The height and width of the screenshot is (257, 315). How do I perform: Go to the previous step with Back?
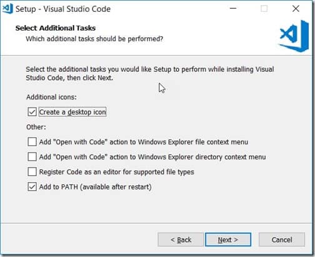(x=181, y=239)
